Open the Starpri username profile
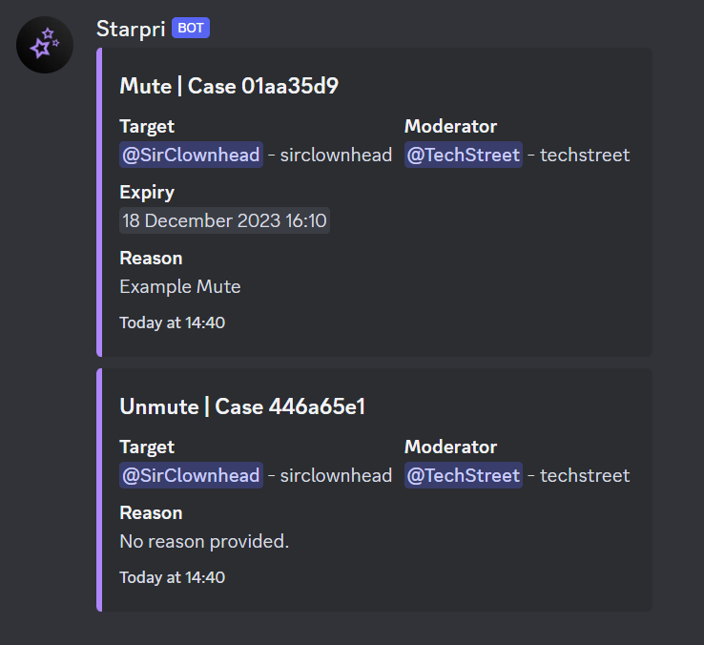Screen dimensions: 704x645 click(x=131, y=29)
